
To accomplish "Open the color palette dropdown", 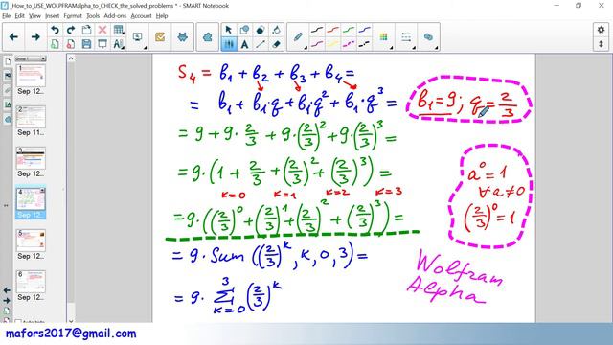I will point(384,37).
